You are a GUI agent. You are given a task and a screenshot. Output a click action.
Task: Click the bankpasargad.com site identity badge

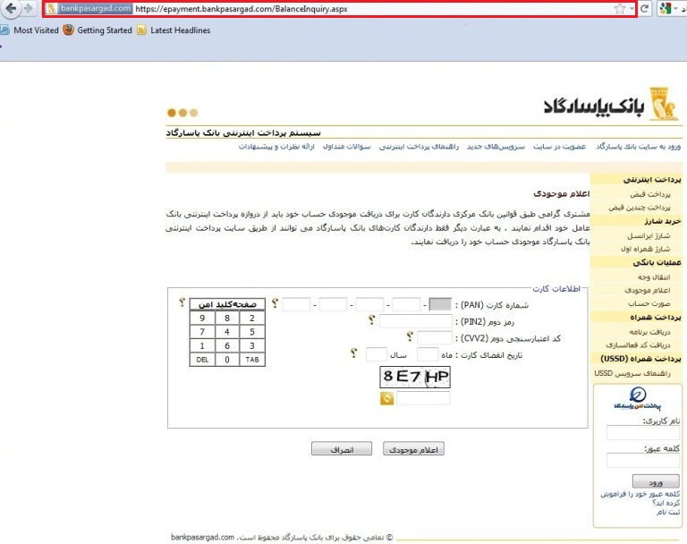[89, 8]
